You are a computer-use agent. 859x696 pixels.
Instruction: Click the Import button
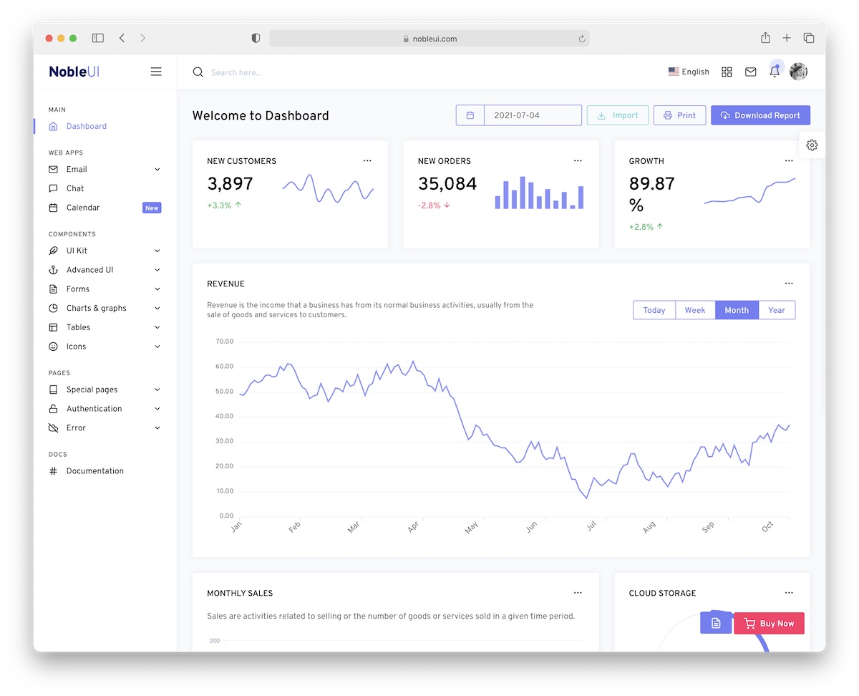pyautogui.click(x=618, y=115)
